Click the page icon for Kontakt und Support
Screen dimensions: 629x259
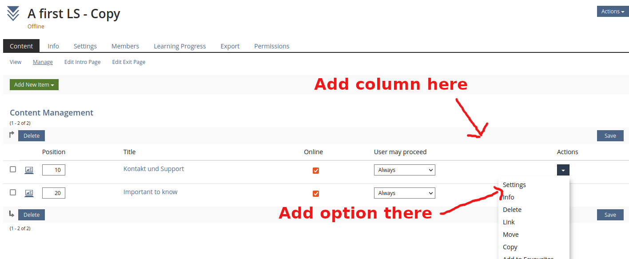click(29, 170)
